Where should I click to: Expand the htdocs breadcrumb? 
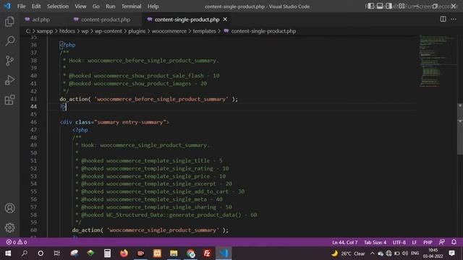tap(67, 31)
